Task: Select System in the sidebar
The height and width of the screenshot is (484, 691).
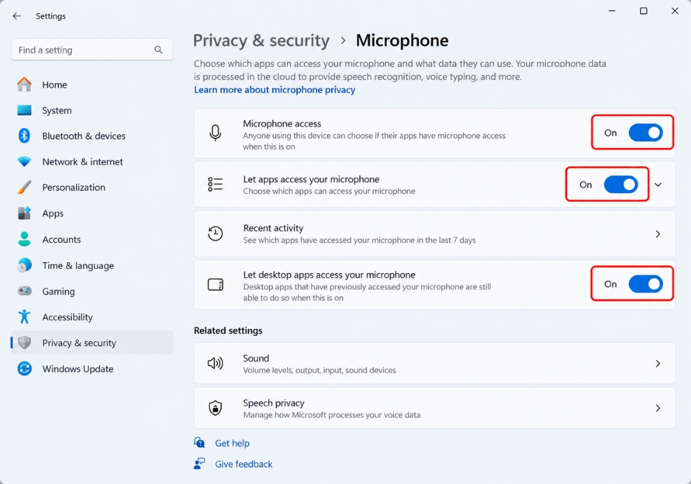Action: 92,110
